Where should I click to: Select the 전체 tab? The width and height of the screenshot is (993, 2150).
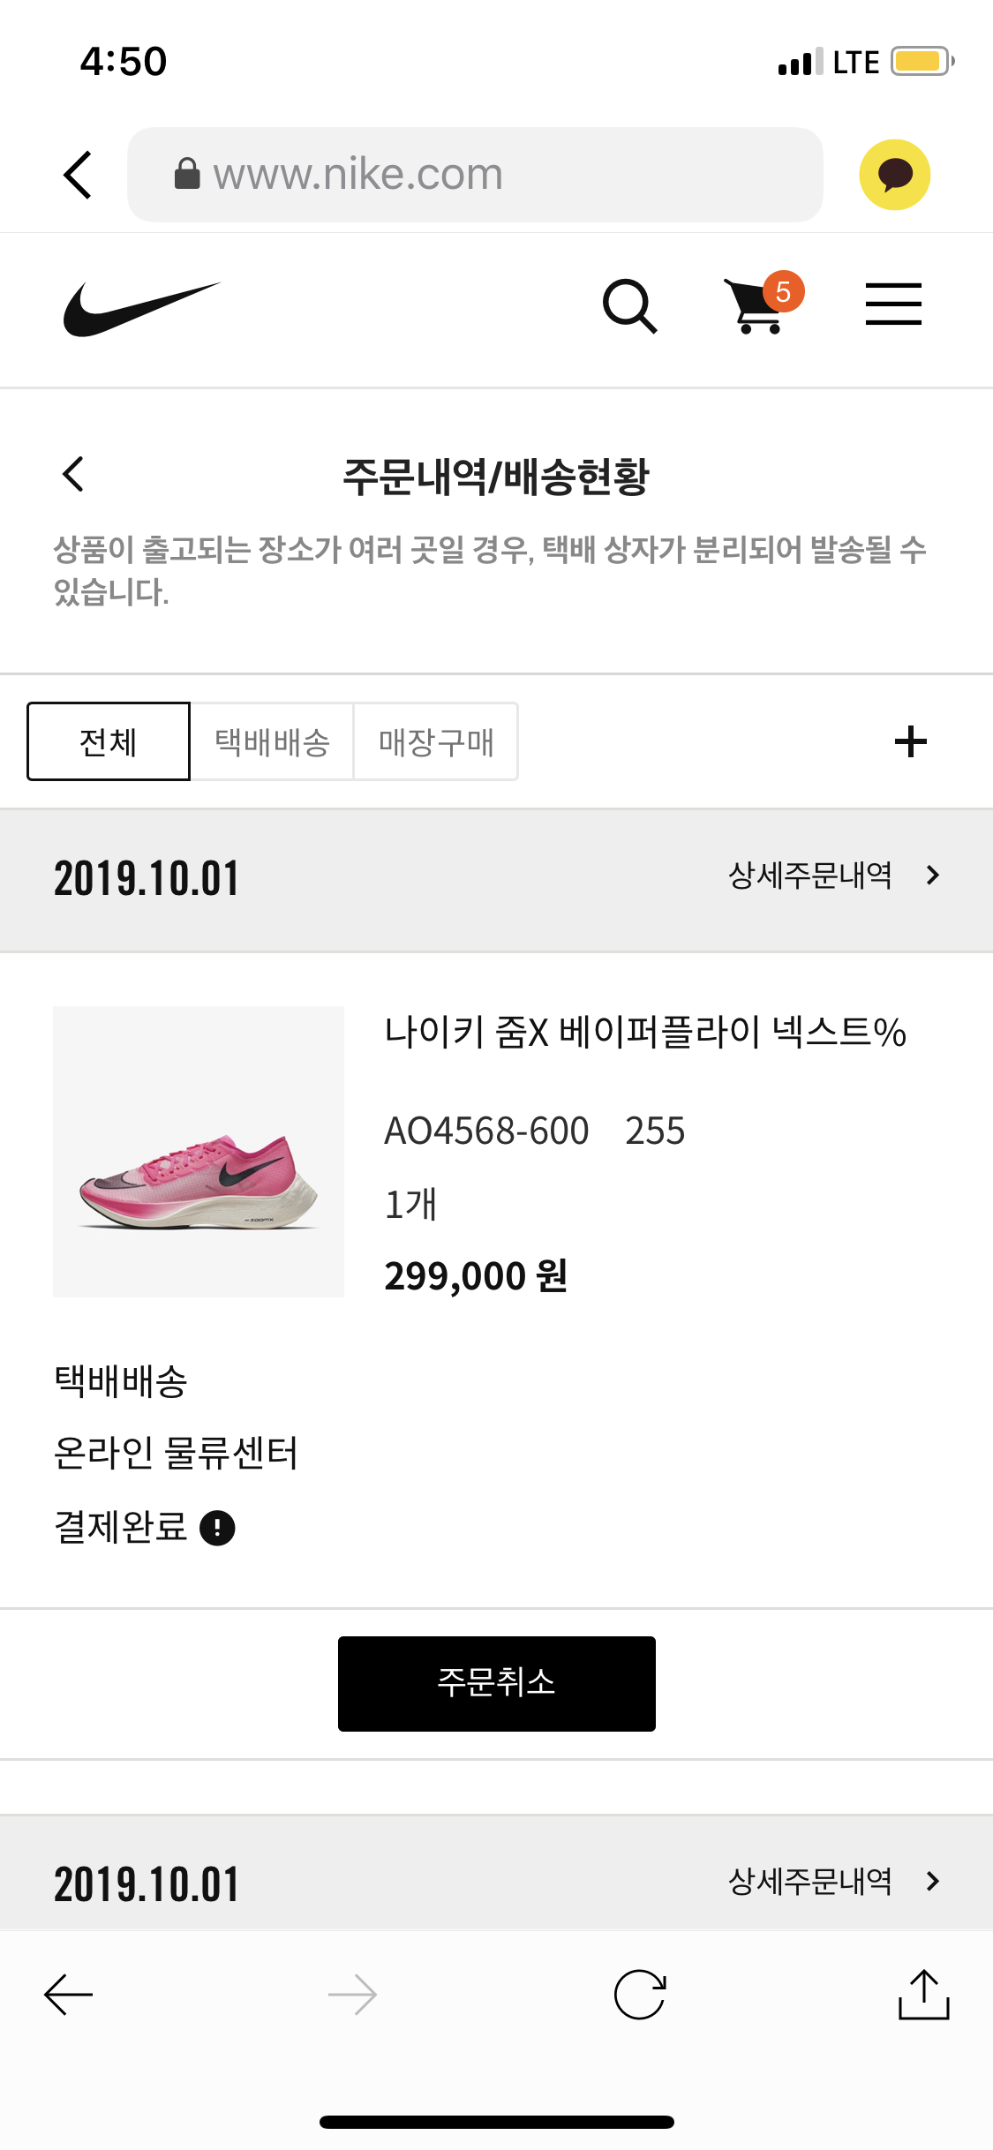[x=109, y=741]
